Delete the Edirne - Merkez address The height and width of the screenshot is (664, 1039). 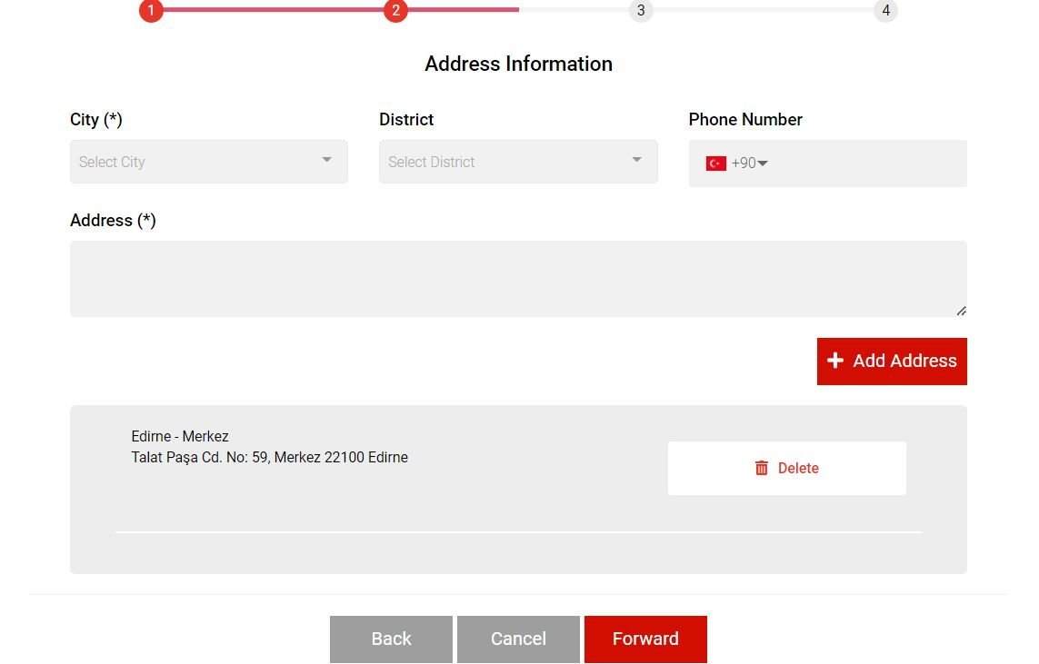coord(786,469)
